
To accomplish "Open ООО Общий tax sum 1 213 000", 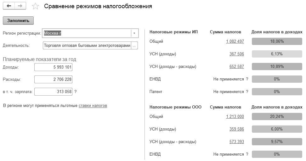I will 235,117.
